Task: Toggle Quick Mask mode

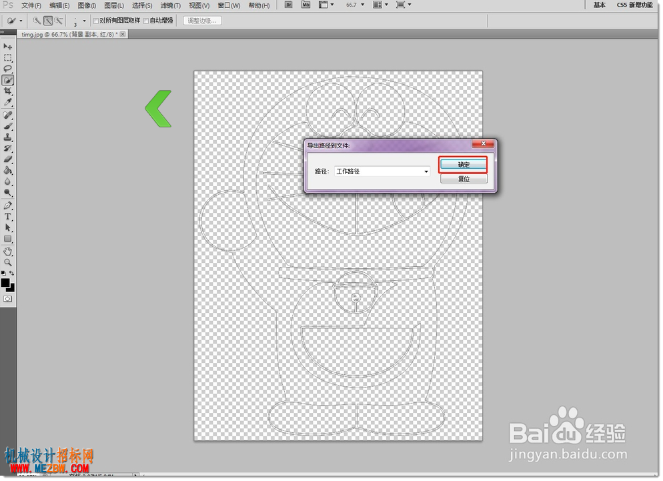Action: tap(7, 299)
